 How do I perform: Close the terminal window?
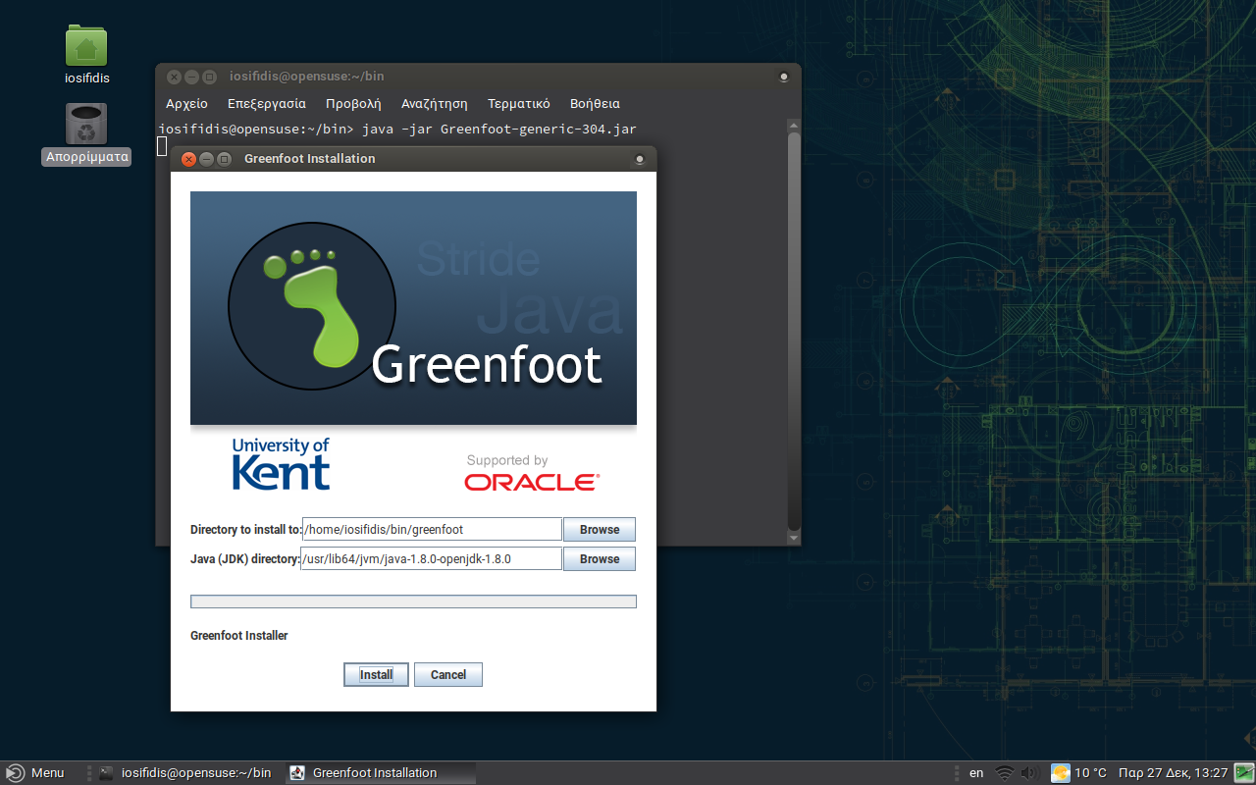175,77
